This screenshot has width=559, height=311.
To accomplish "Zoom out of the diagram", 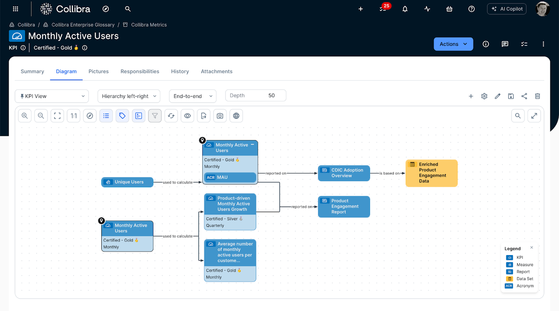I will point(41,115).
